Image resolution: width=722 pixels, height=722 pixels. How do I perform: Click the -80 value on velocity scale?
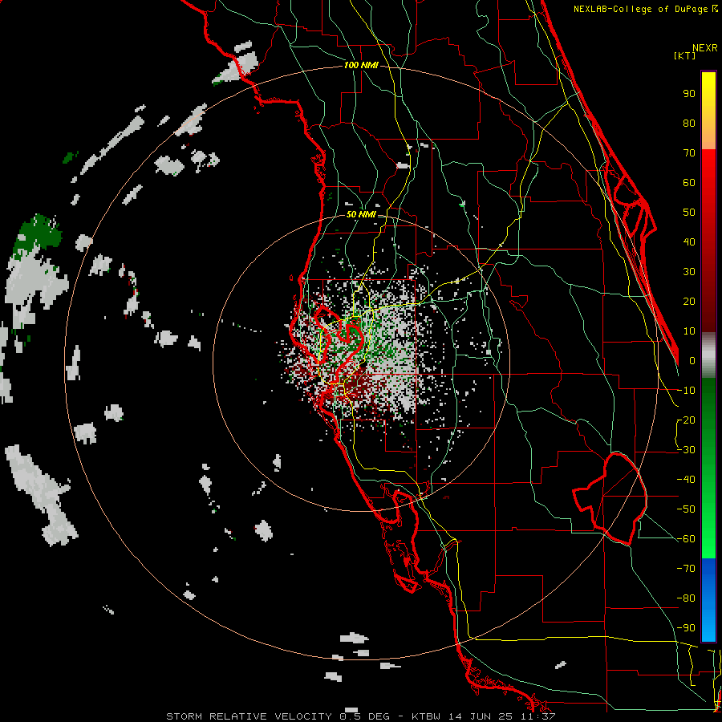coord(686,598)
